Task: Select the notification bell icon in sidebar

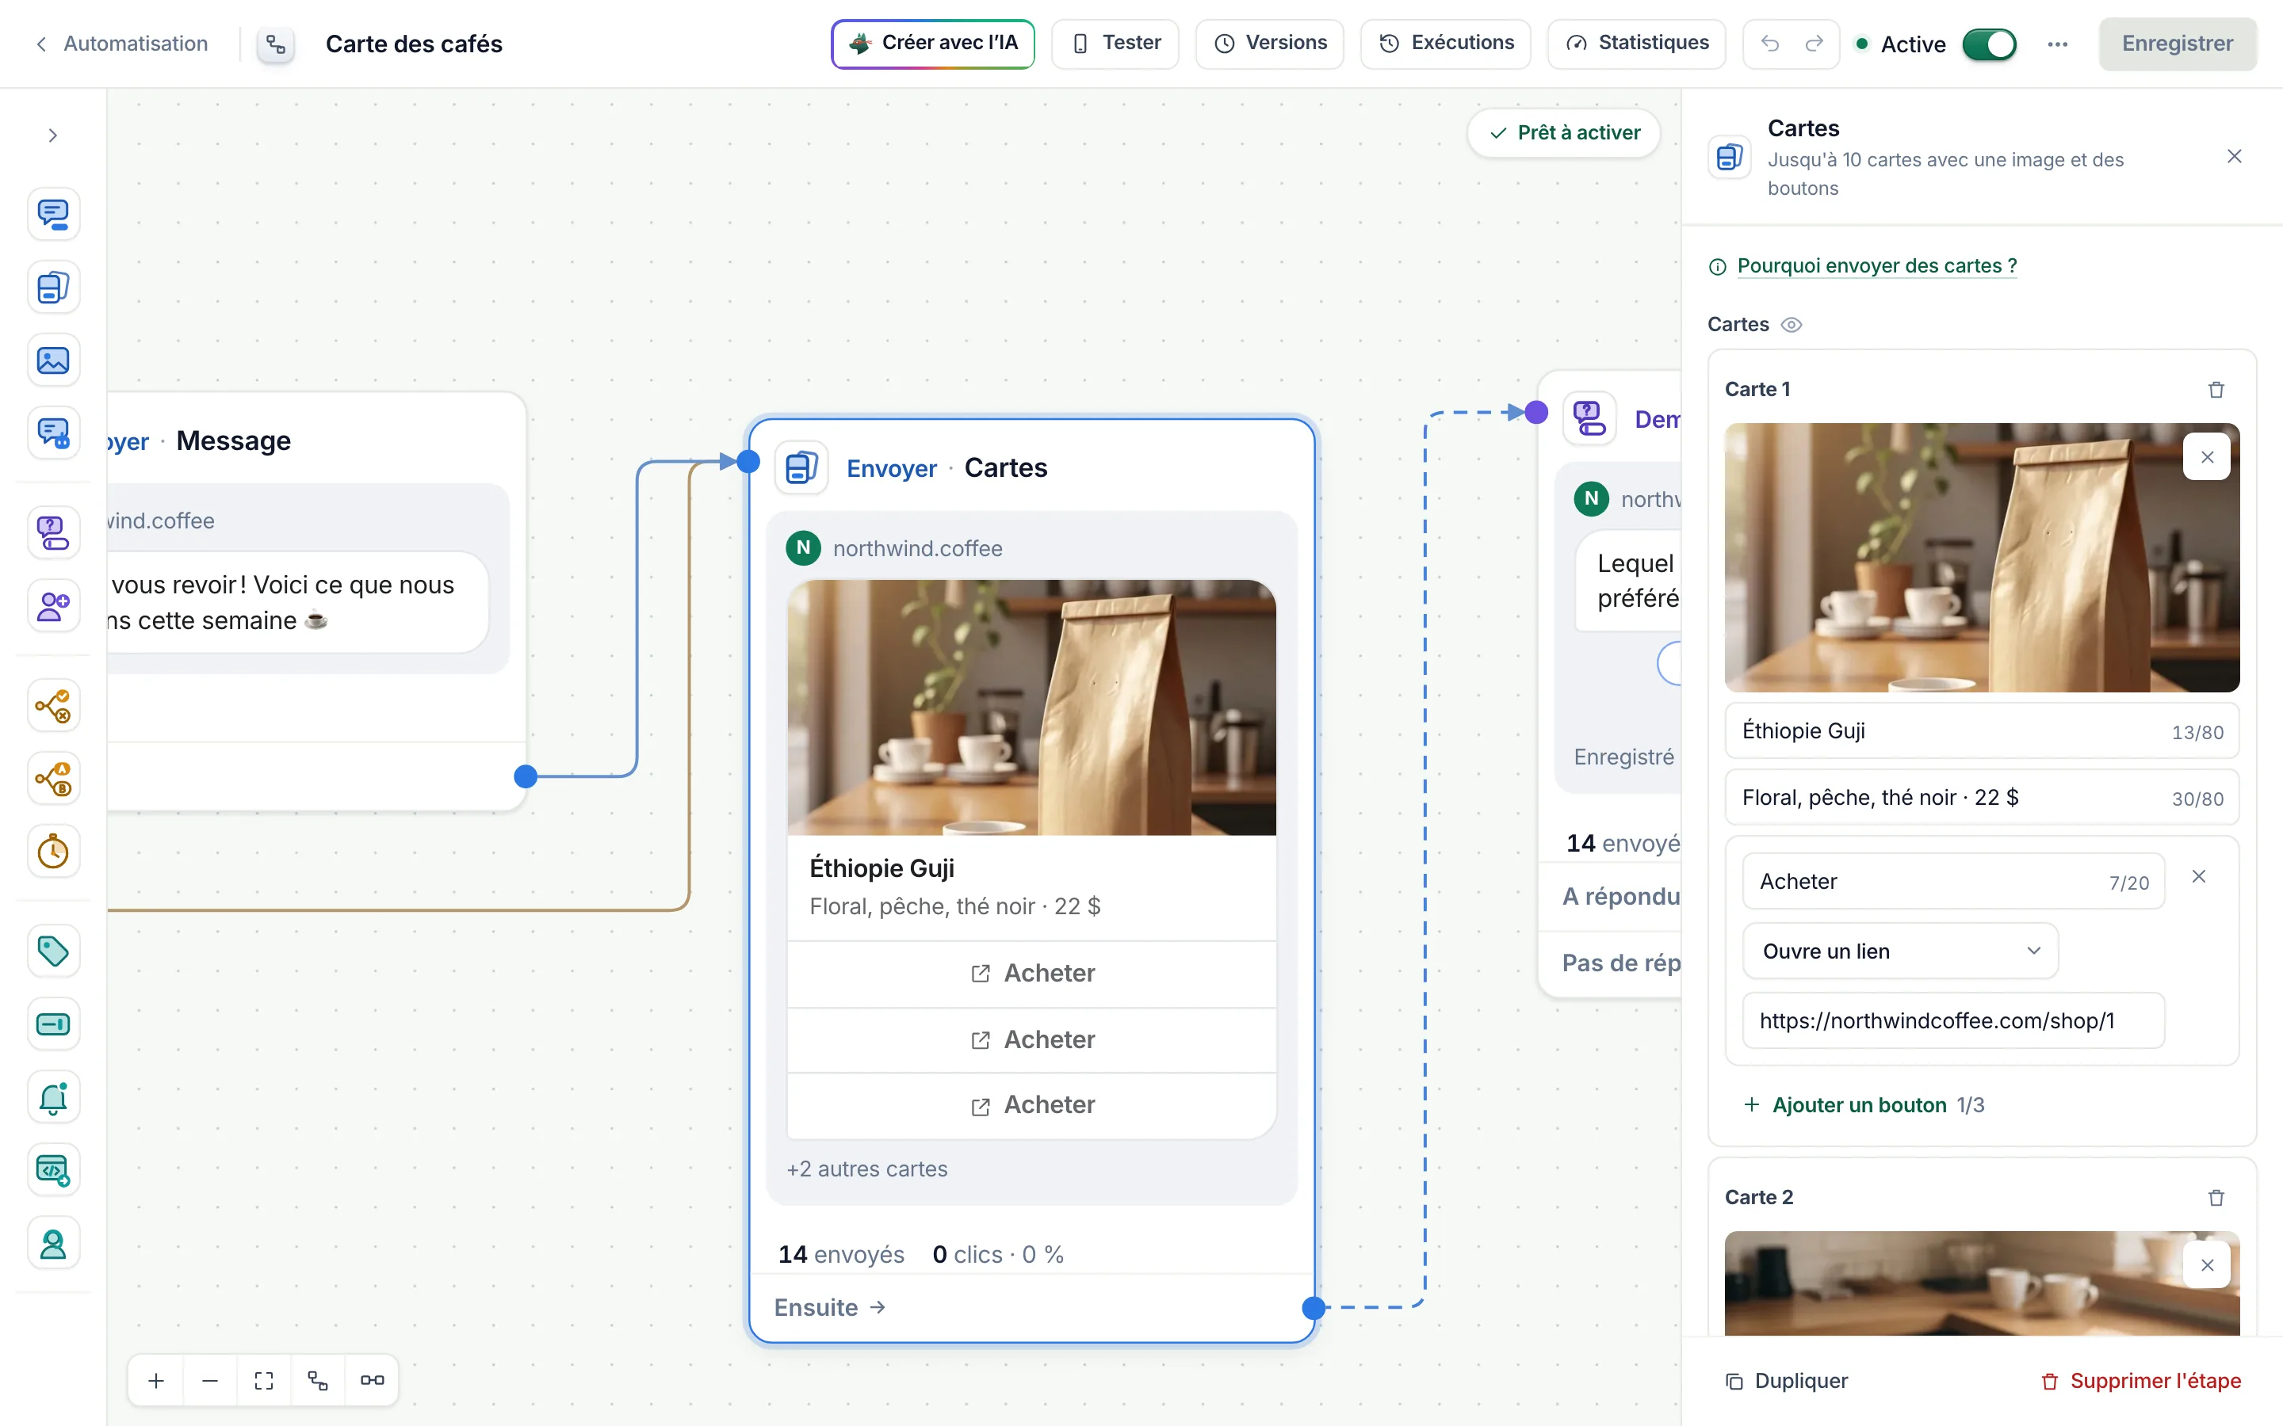Action: [53, 1097]
